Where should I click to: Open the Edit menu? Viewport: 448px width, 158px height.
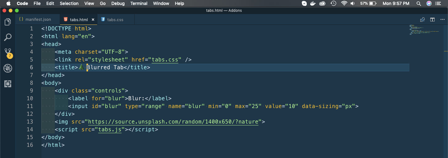50,3
